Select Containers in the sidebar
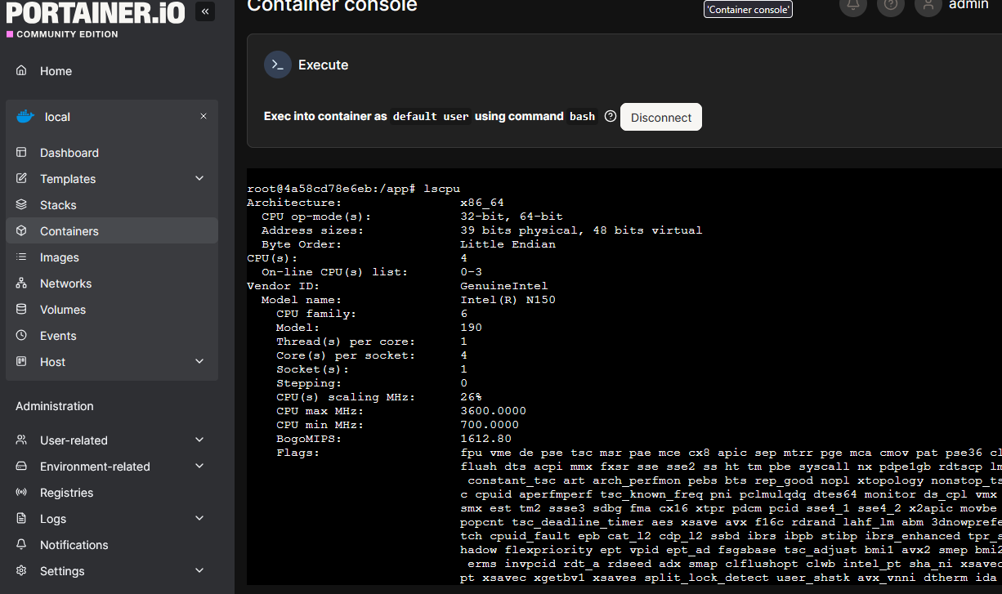1002x594 pixels. point(112,231)
